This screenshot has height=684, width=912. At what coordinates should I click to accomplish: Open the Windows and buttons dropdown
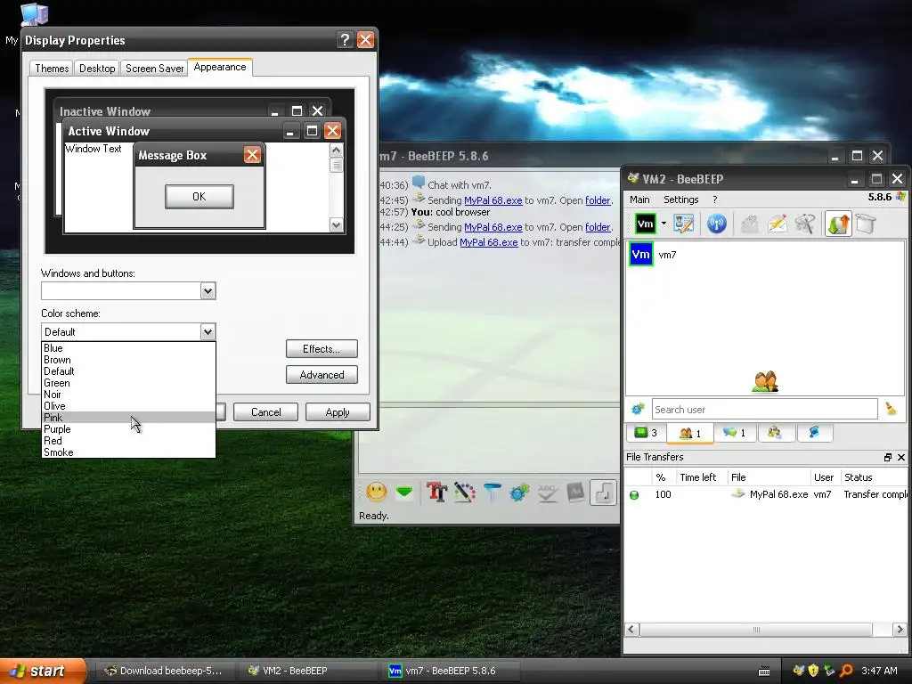pos(208,291)
